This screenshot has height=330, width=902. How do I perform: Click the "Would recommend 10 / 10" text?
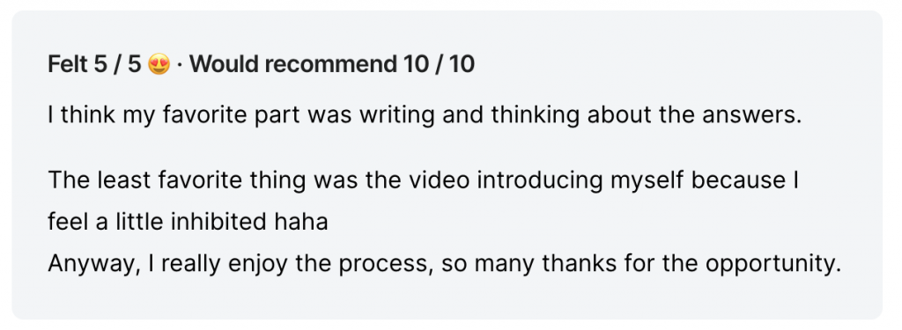pyautogui.click(x=331, y=64)
